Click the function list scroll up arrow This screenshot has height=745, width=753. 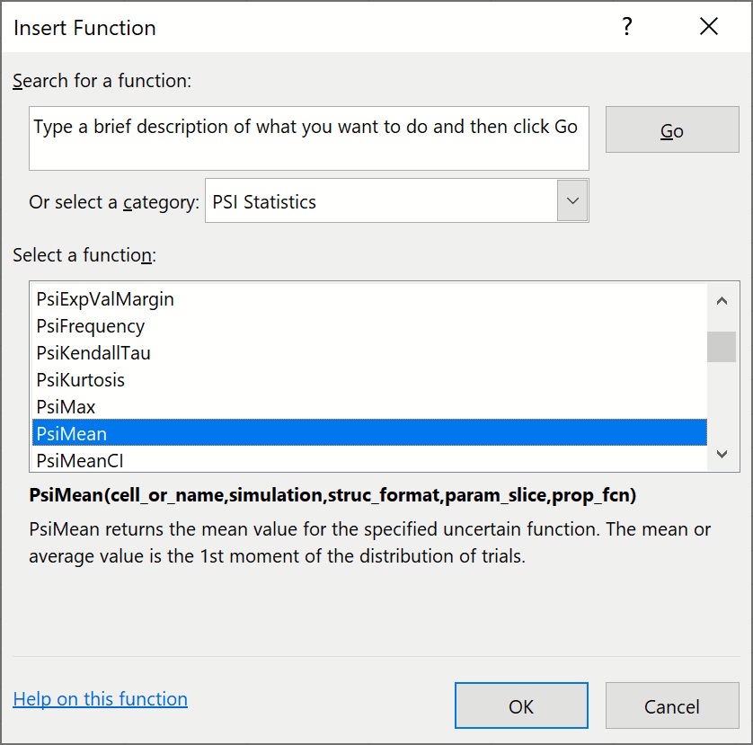click(722, 301)
